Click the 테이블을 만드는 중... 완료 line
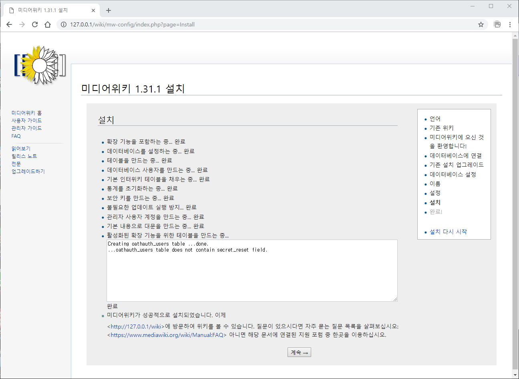Viewport: 519px width, 379px height. [x=139, y=160]
